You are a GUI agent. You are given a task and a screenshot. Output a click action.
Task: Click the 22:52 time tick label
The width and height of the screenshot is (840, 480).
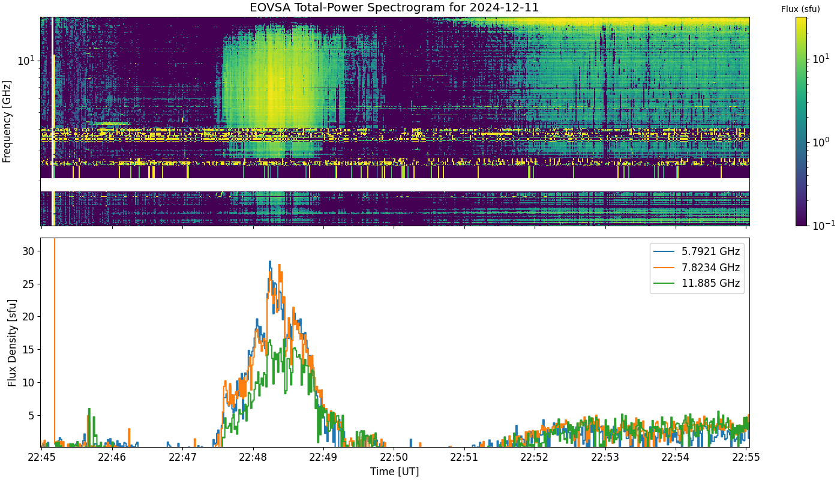click(x=535, y=457)
